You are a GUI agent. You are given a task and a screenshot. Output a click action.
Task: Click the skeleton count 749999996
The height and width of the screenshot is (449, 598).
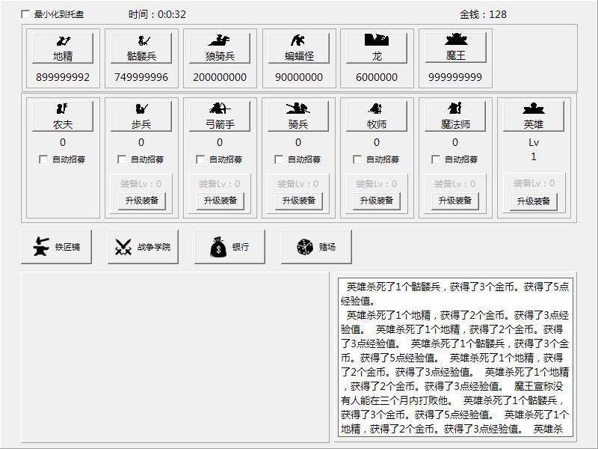pyautogui.click(x=141, y=77)
